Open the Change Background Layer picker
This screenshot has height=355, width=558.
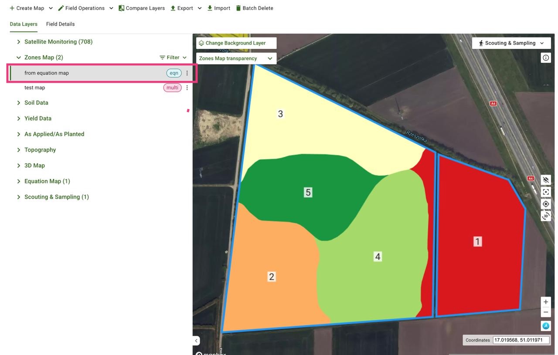coord(235,43)
